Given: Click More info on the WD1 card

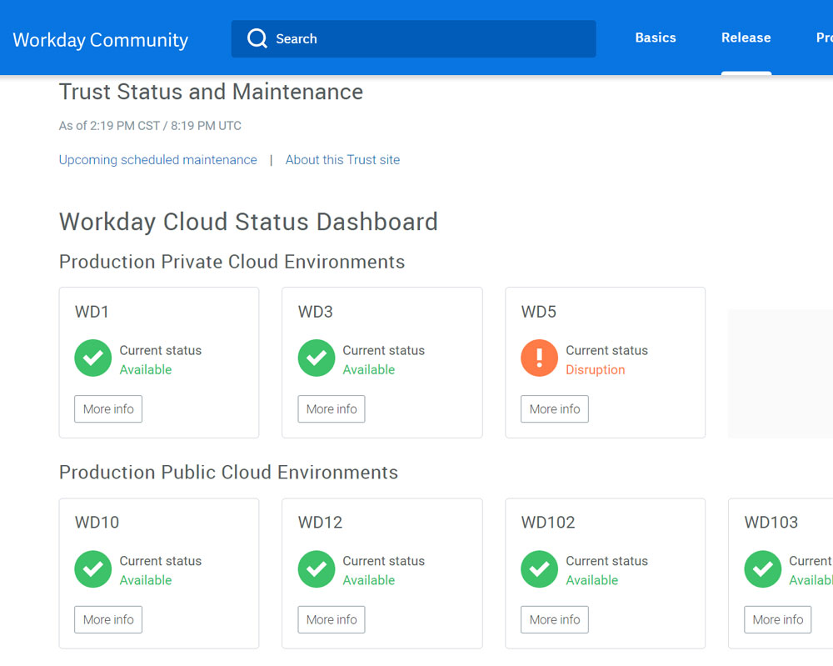Looking at the screenshot, I should pyautogui.click(x=107, y=408).
